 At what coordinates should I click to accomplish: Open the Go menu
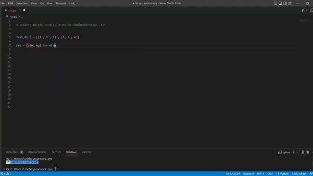click(x=42, y=3)
